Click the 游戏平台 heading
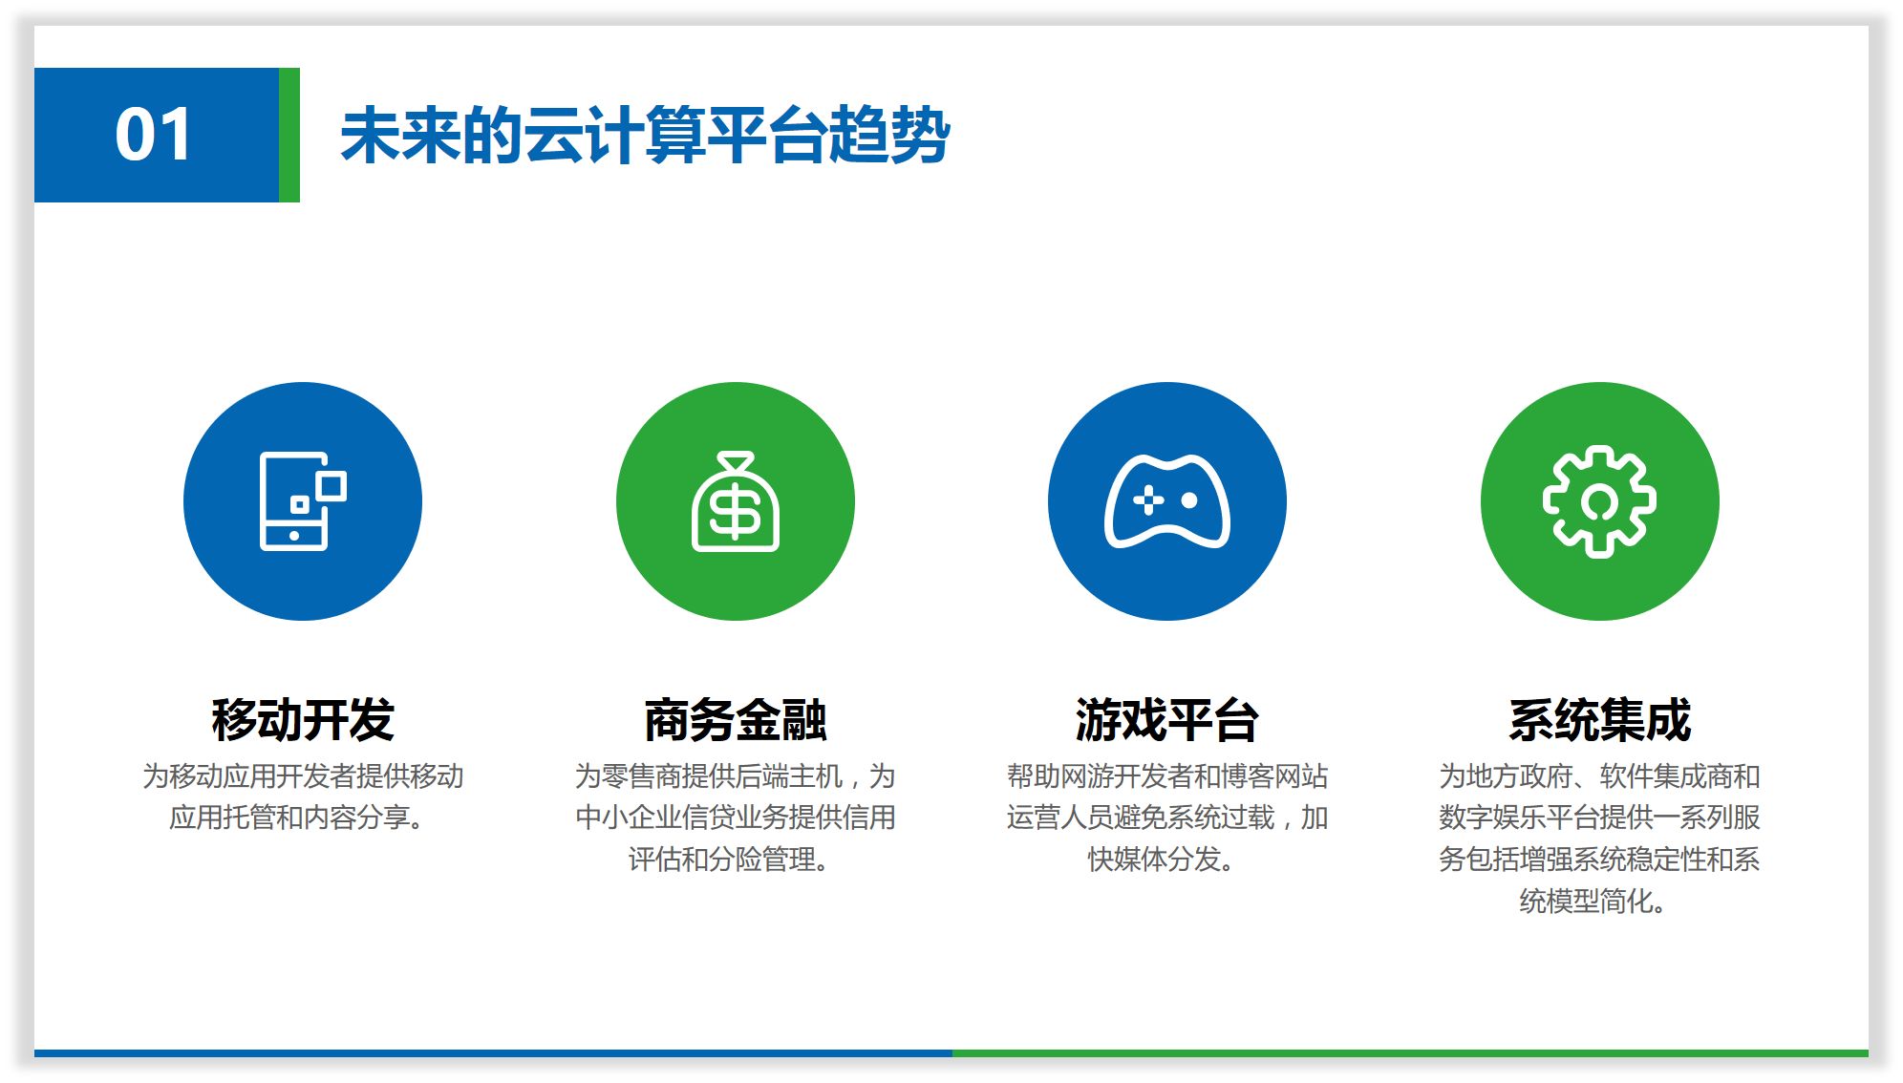This screenshot has width=1903, height=1083. [x=1166, y=720]
